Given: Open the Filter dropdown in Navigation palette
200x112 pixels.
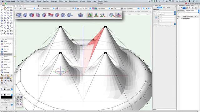Looking at the screenshot, I should (x=192, y=12).
